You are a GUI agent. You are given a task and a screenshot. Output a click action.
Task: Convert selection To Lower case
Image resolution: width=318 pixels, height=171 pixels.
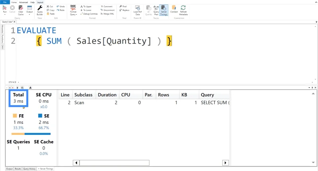pos(86,10)
